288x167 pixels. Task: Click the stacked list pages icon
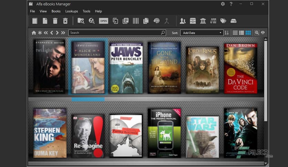125,21
